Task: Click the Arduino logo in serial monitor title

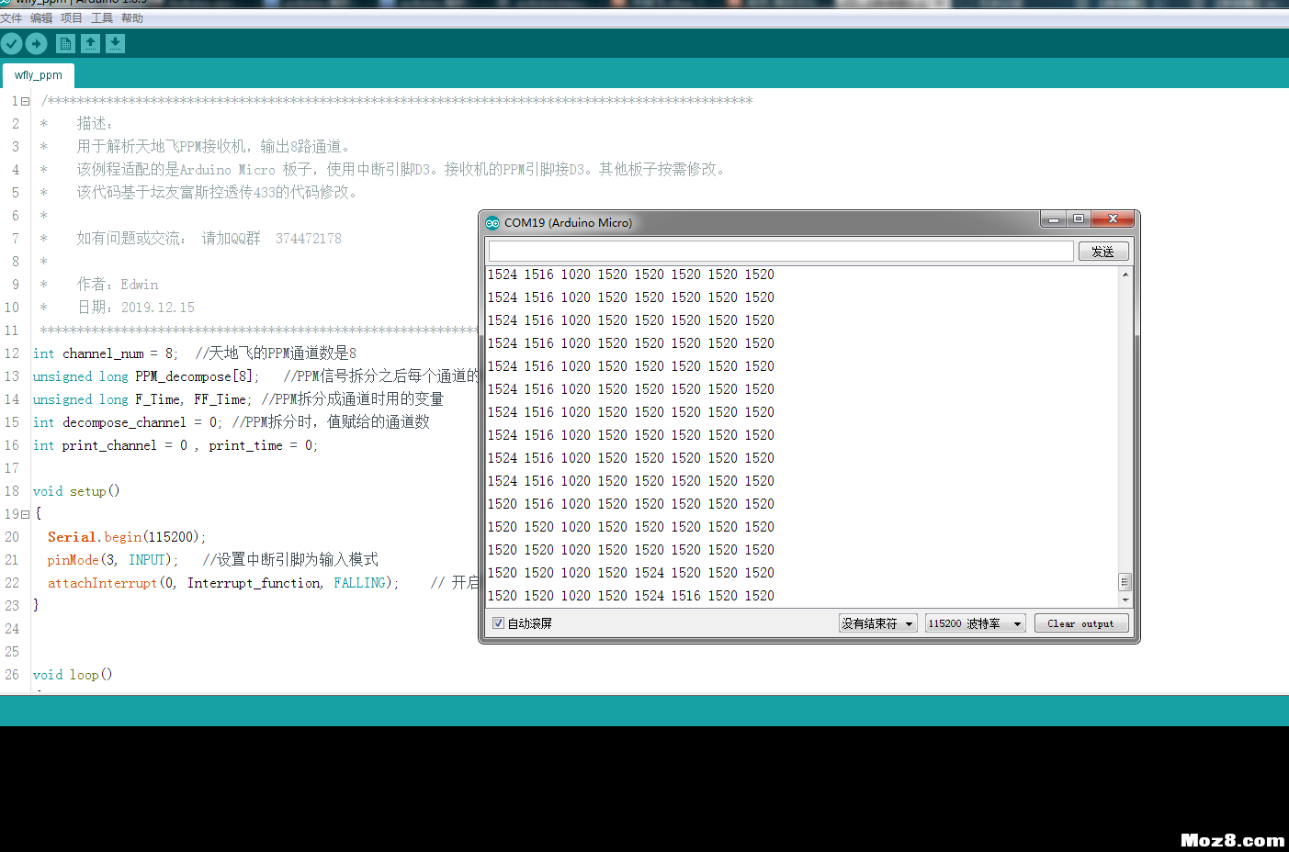Action: pos(492,222)
